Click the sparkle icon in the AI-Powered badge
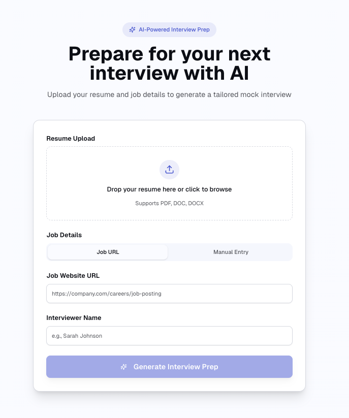349x418 pixels. (133, 30)
